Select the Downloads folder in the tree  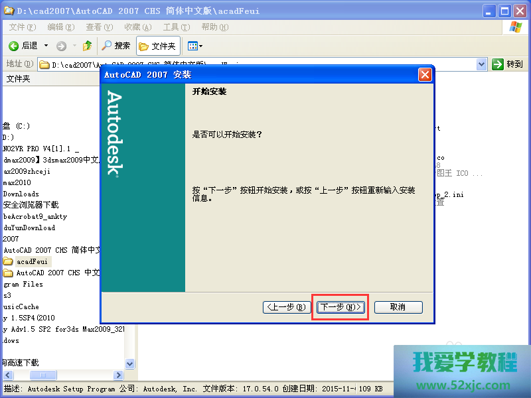[x=21, y=194]
